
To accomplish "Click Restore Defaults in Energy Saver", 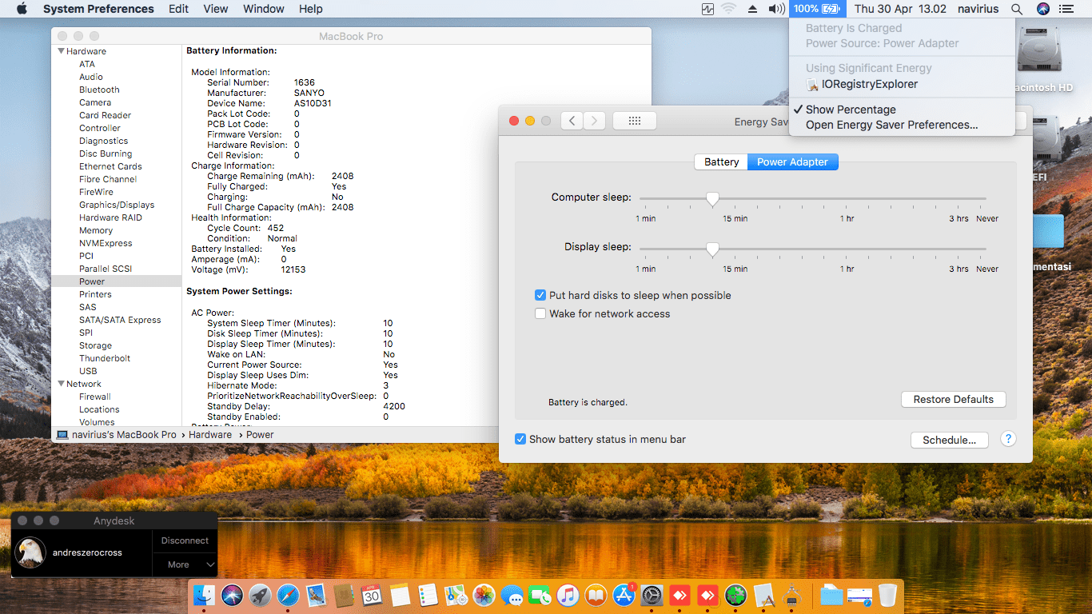I will tap(953, 399).
